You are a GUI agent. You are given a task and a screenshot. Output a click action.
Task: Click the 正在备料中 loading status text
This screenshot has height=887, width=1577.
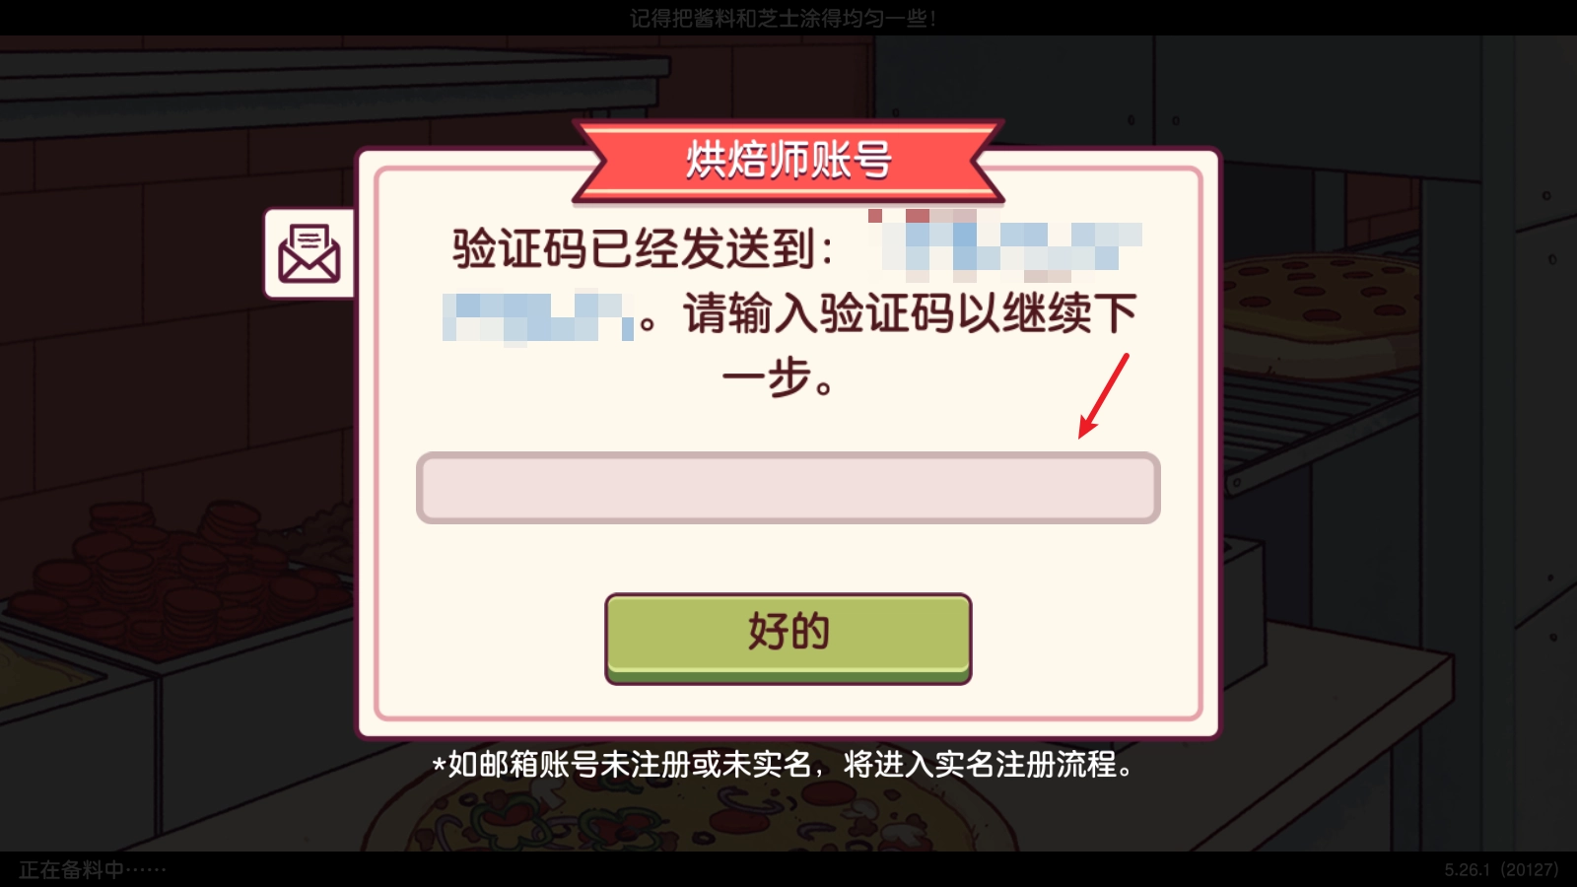(x=92, y=869)
